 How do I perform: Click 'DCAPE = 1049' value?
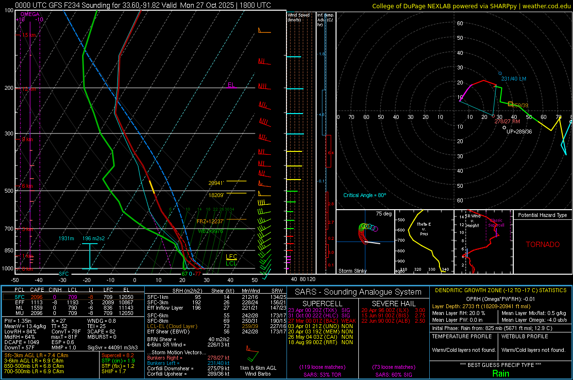point(21,342)
